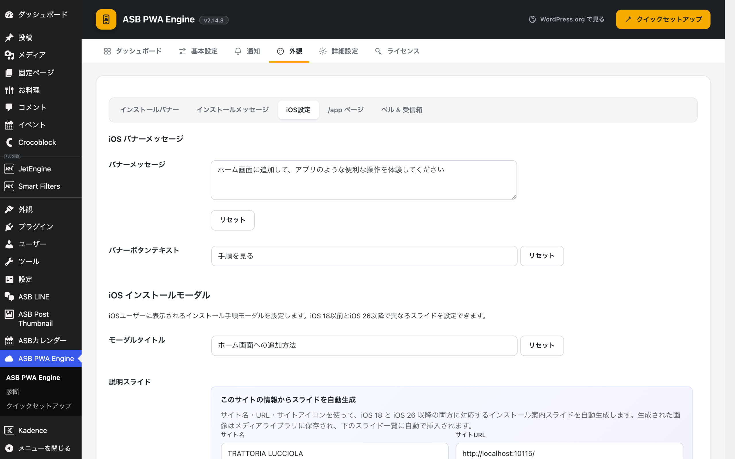Viewport: 735px width, 459px height.
Task: Click the speech bubble icon for コメント
Action: pos(9,107)
